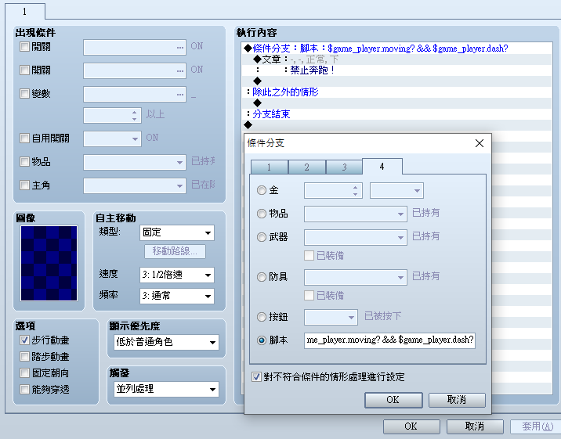Select tab 4 in 條件分支 dialog
The height and width of the screenshot is (439, 561).
(x=382, y=167)
